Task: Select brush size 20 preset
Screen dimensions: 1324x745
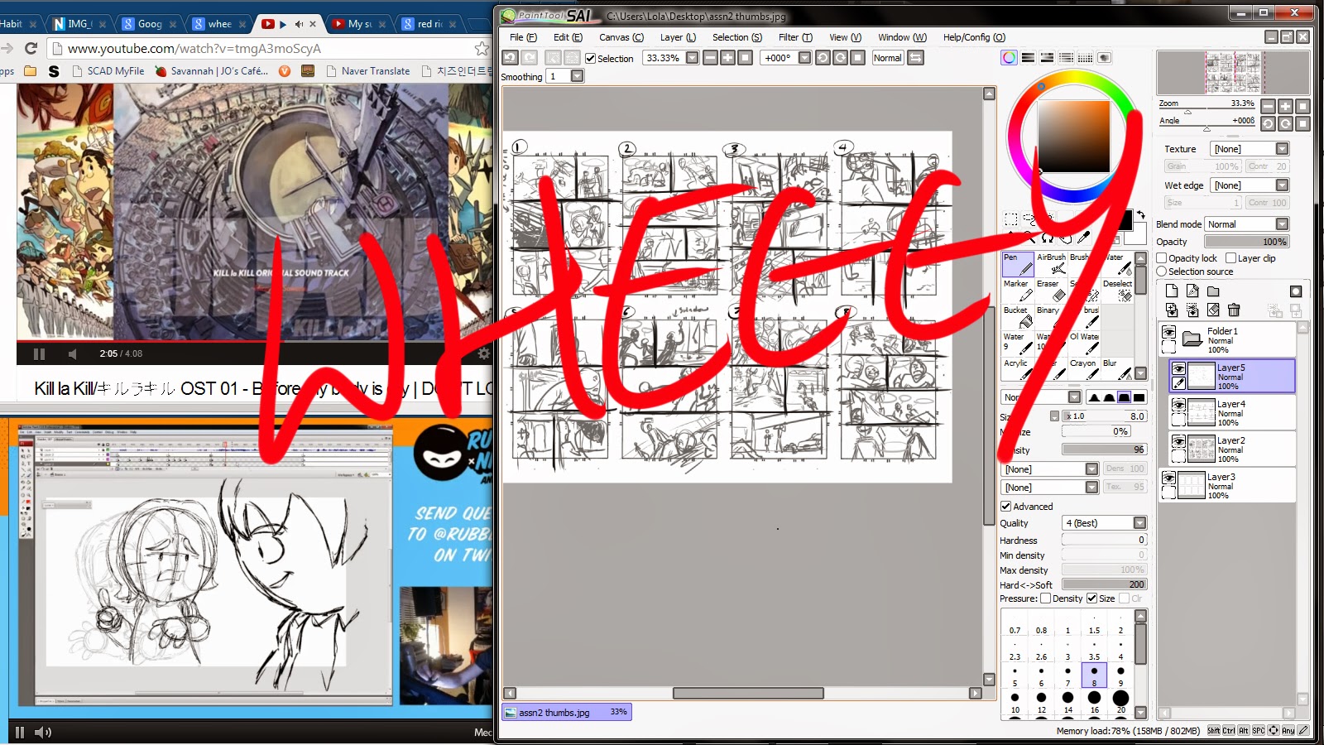Action: pyautogui.click(x=1120, y=701)
